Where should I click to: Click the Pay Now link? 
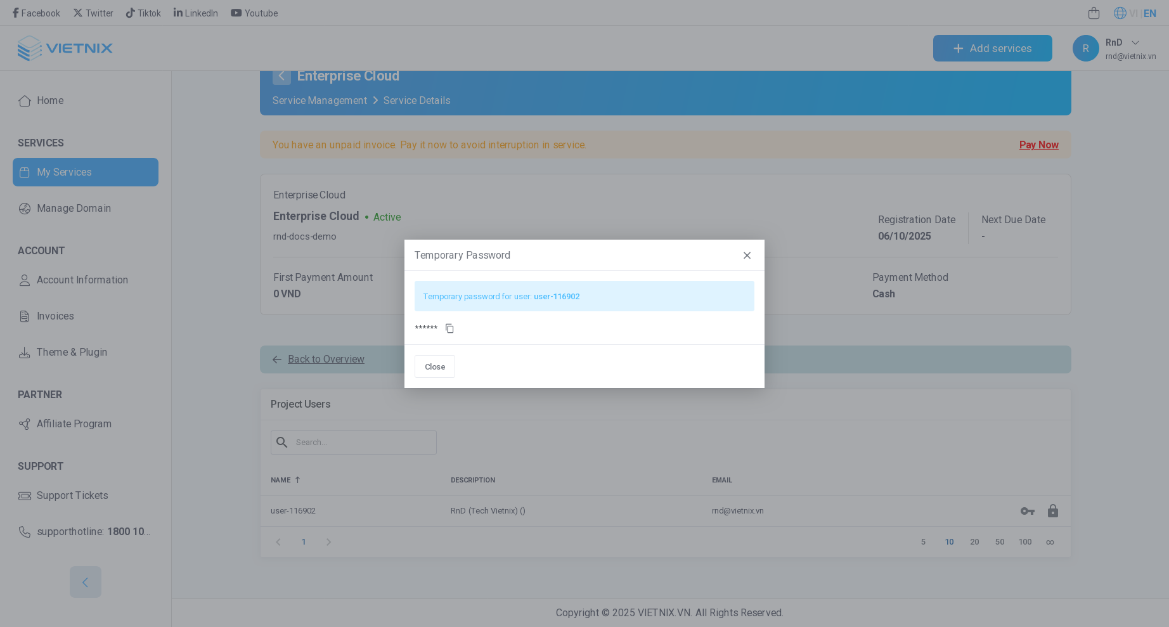1038,145
